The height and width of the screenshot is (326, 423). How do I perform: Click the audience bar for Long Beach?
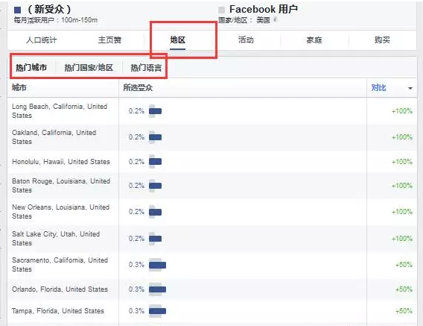[155, 111]
